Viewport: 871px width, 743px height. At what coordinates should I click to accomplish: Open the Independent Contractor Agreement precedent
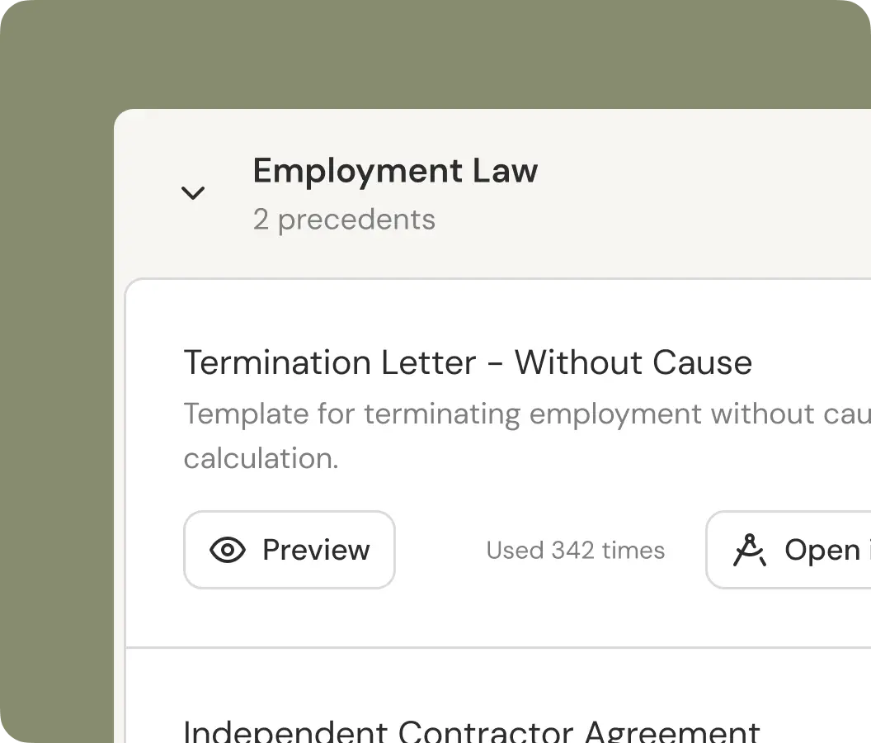click(x=471, y=731)
